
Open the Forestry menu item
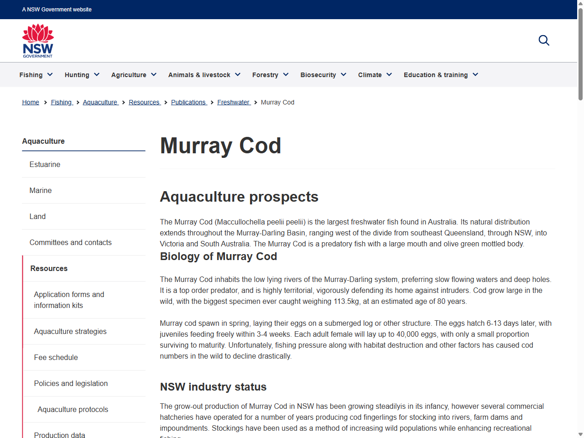point(270,74)
